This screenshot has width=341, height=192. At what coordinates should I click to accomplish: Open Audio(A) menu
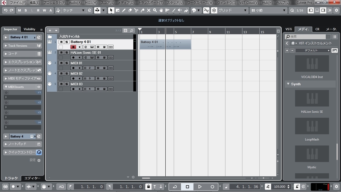(75, 3)
